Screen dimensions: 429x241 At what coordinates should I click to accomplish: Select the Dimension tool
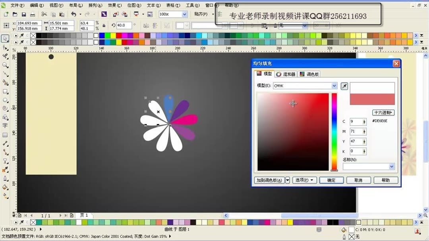(5, 143)
